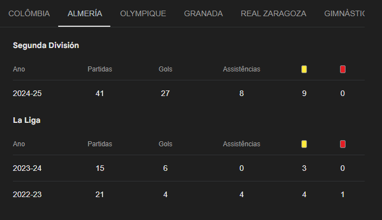Screen dimensions: 382x220
Task: Click the La Liga heading
Action: point(26,120)
